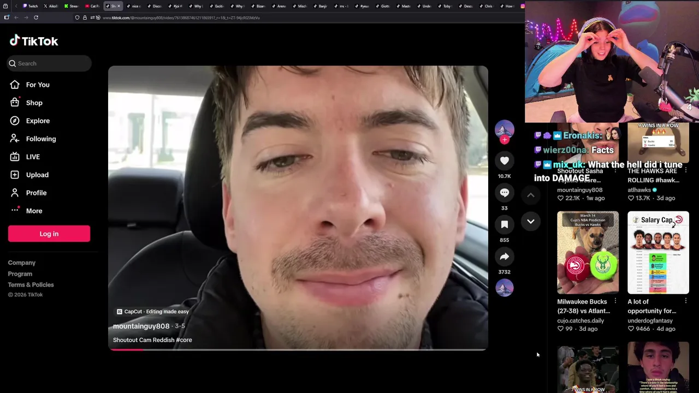Image resolution: width=699 pixels, height=393 pixels.
Task: Open the Upload page
Action: click(x=37, y=175)
